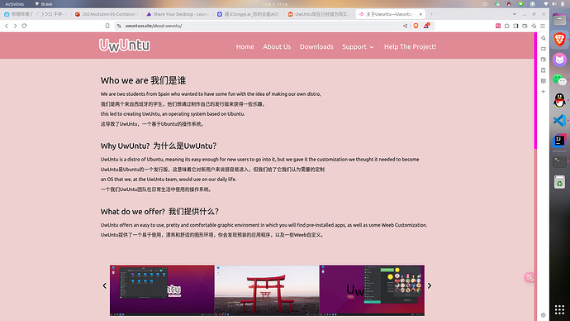This screenshot has height=321, width=570.
Task: Open Brave Rewards triangle icon
Action: [x=426, y=26]
